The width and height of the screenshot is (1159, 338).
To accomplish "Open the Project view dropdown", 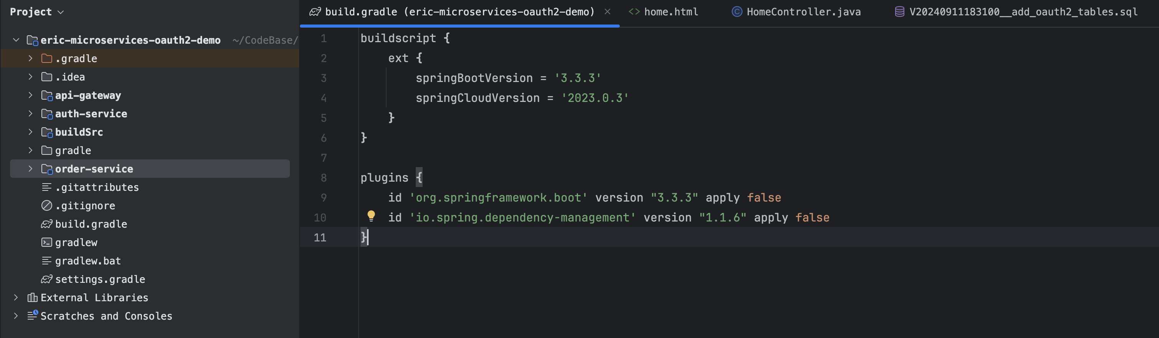I will click(x=37, y=11).
